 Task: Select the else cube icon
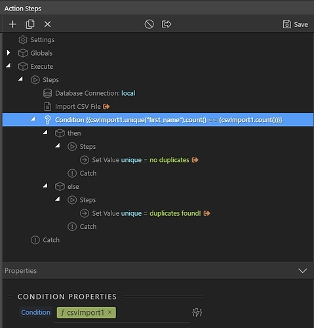[x=60, y=186]
